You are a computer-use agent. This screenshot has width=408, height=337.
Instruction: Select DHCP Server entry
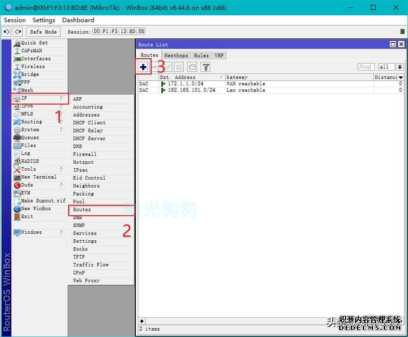[101, 138]
